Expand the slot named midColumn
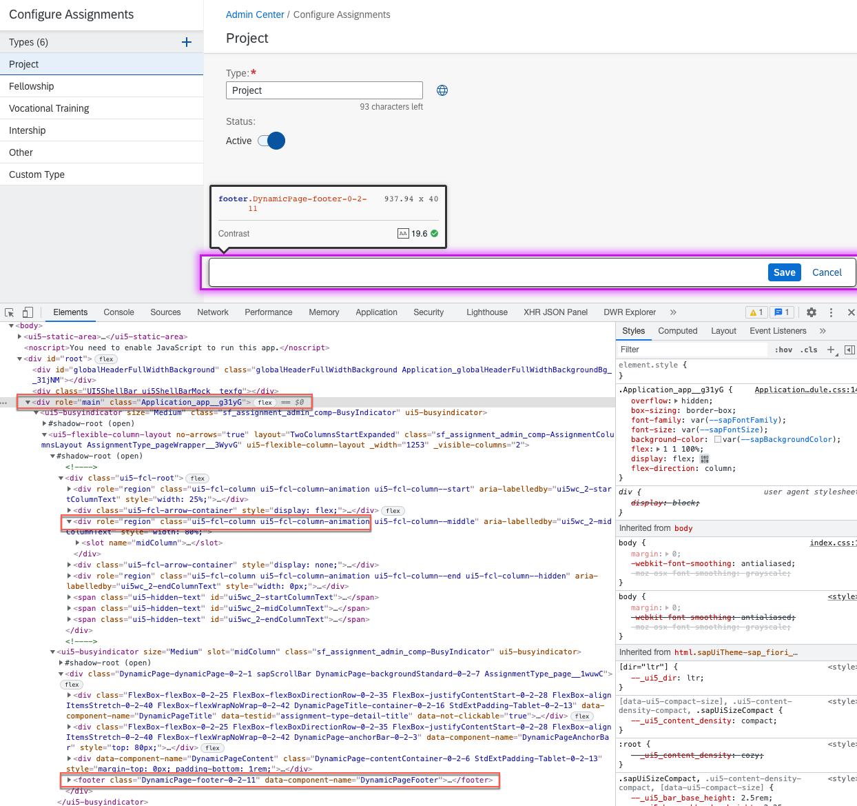 (76, 543)
